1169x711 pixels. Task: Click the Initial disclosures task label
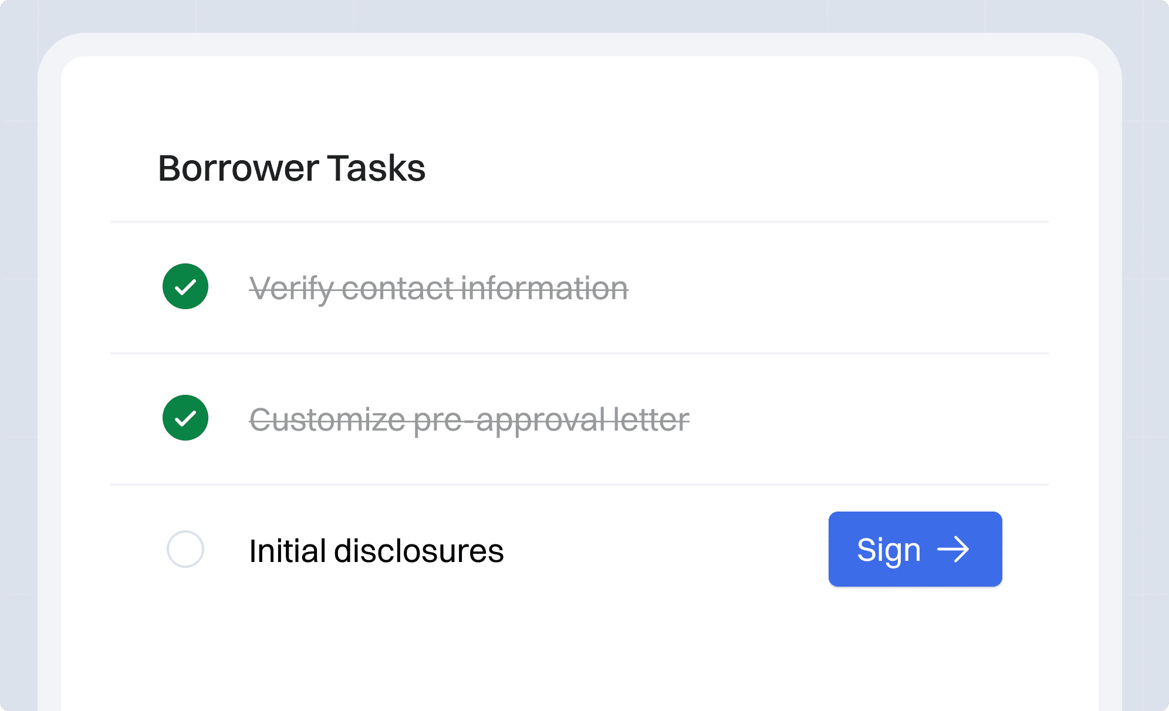coord(376,550)
